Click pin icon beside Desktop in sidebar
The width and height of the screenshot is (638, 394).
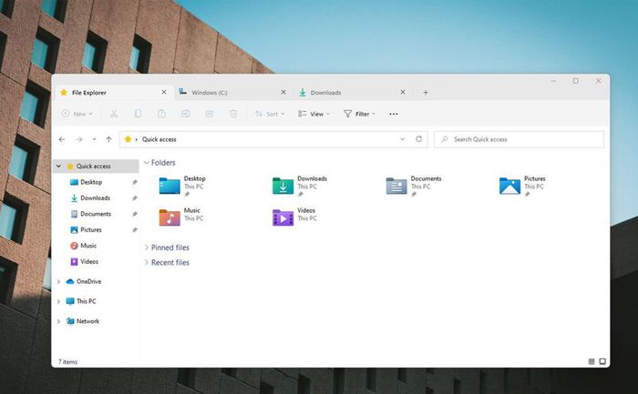pyautogui.click(x=135, y=182)
